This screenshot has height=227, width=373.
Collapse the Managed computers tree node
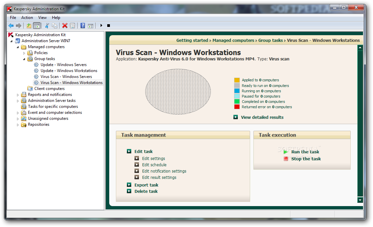click(x=18, y=47)
